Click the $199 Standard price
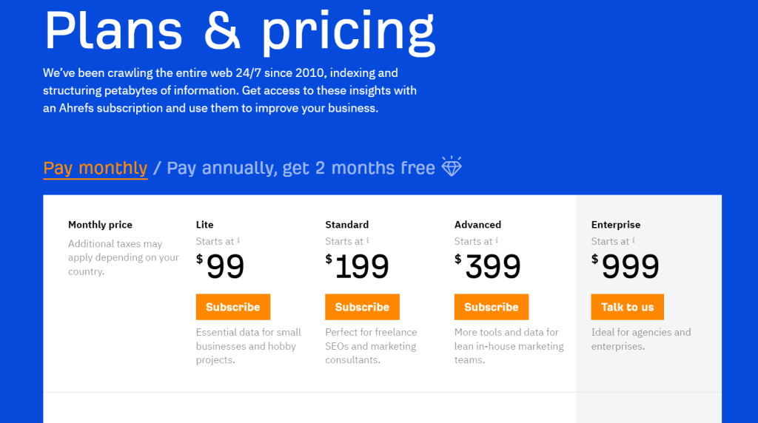Screen dimensions: 758x423 pyautogui.click(x=357, y=266)
